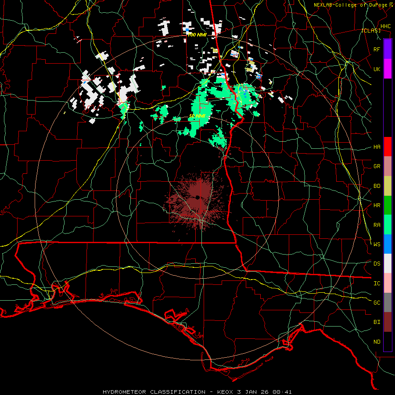Click the RF legend label
The height and width of the screenshot is (395, 395).
377,49
